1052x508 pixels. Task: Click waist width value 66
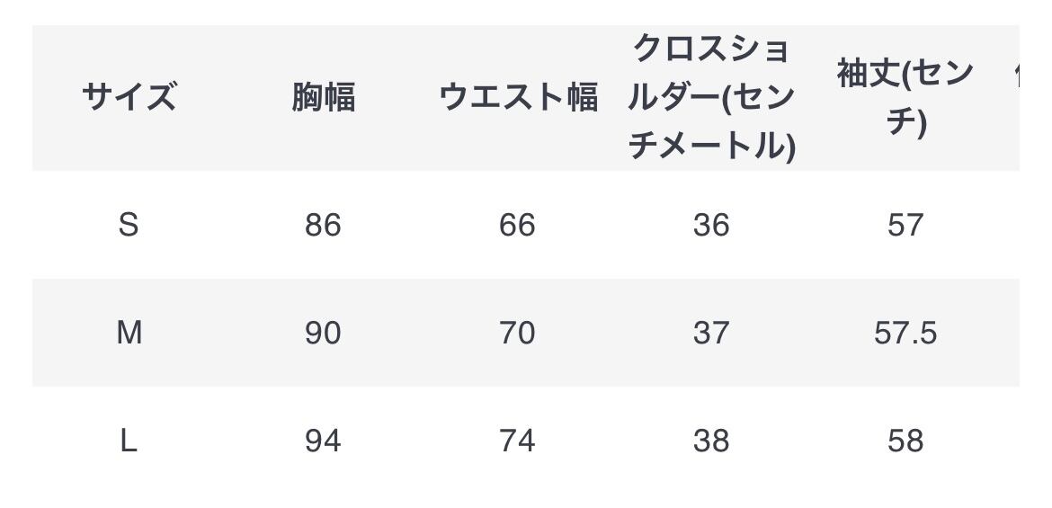pyautogui.click(x=517, y=225)
